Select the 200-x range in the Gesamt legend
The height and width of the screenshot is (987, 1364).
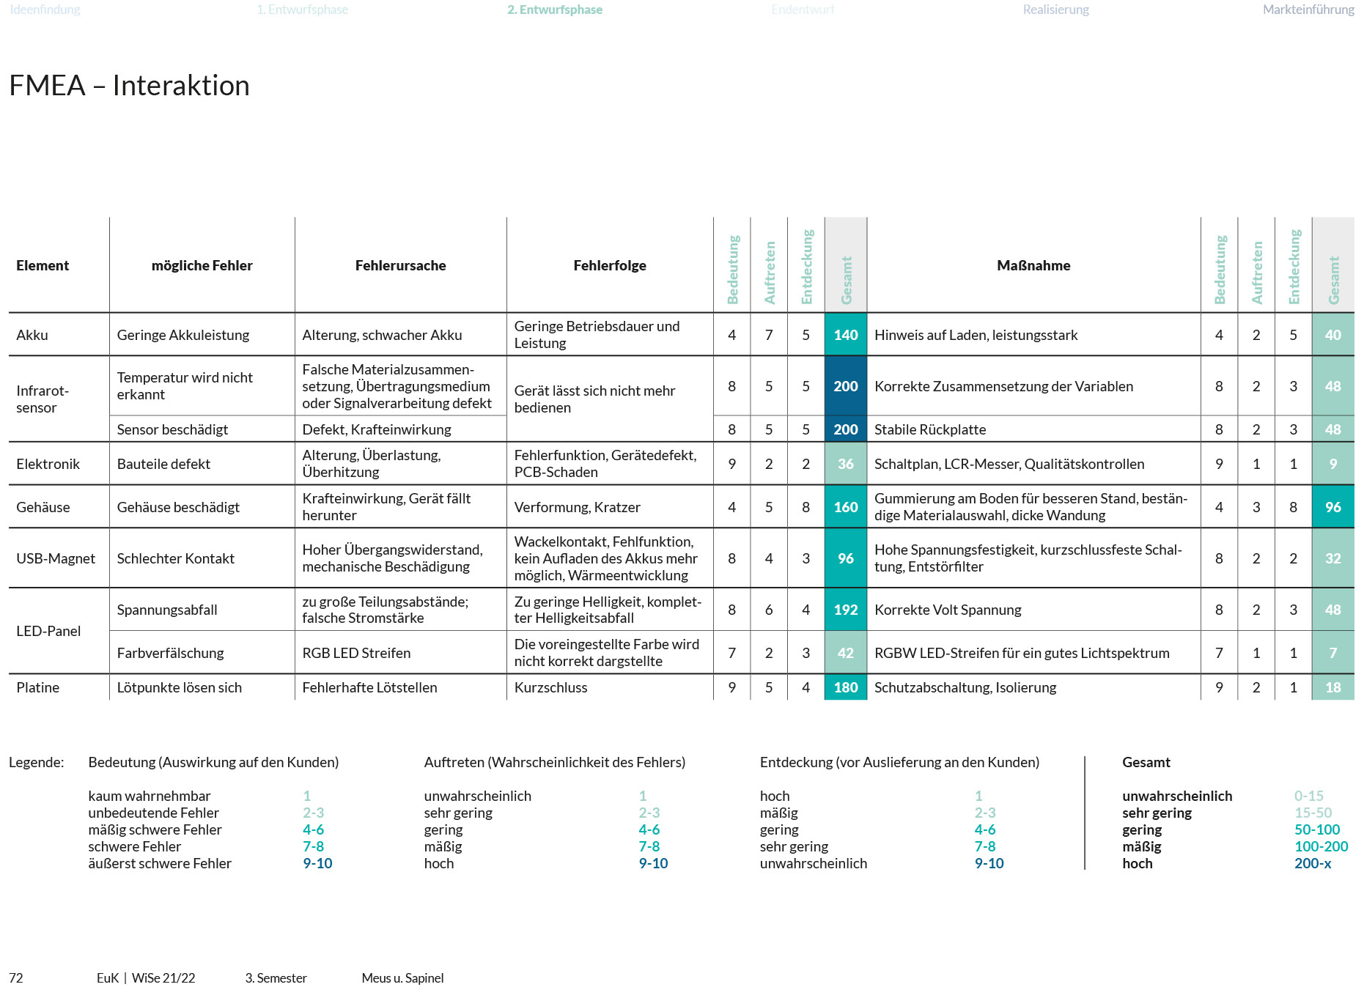1312,863
